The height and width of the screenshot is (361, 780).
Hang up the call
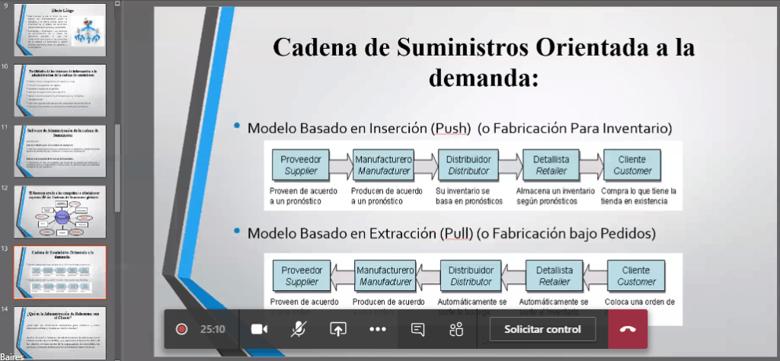pyautogui.click(x=628, y=329)
